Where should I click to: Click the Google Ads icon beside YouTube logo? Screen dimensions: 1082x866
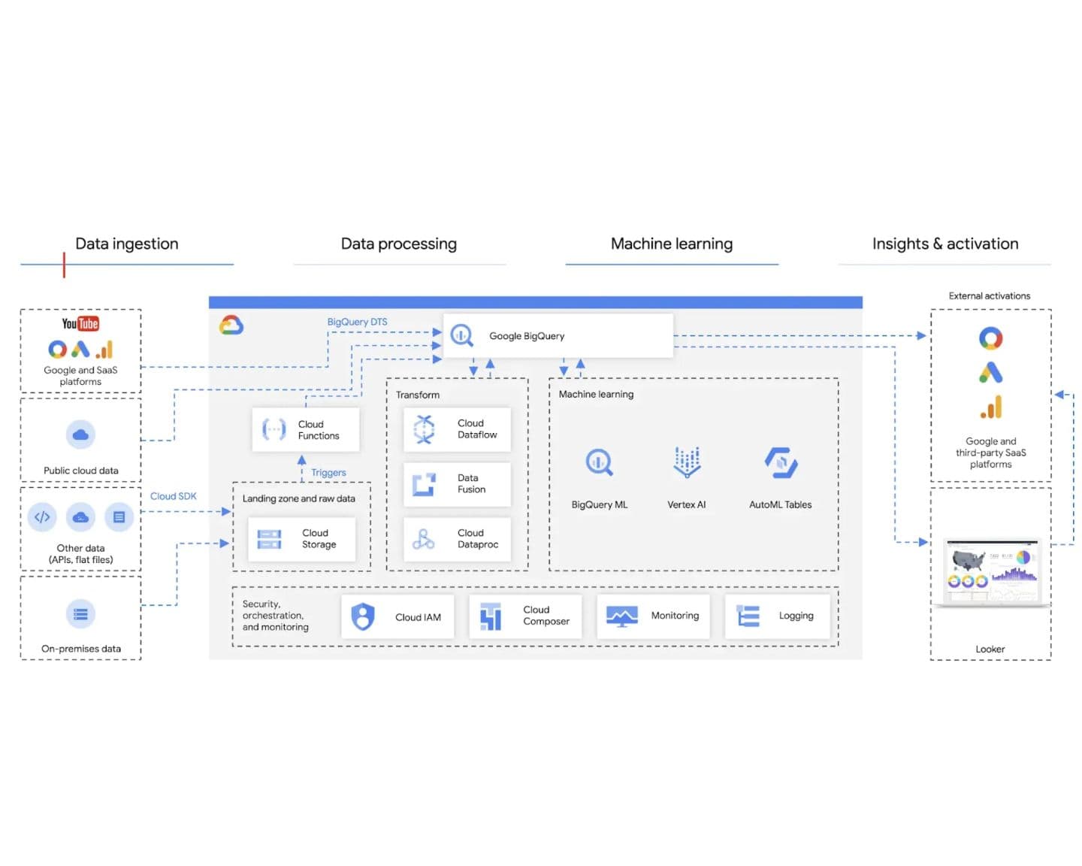coord(80,350)
